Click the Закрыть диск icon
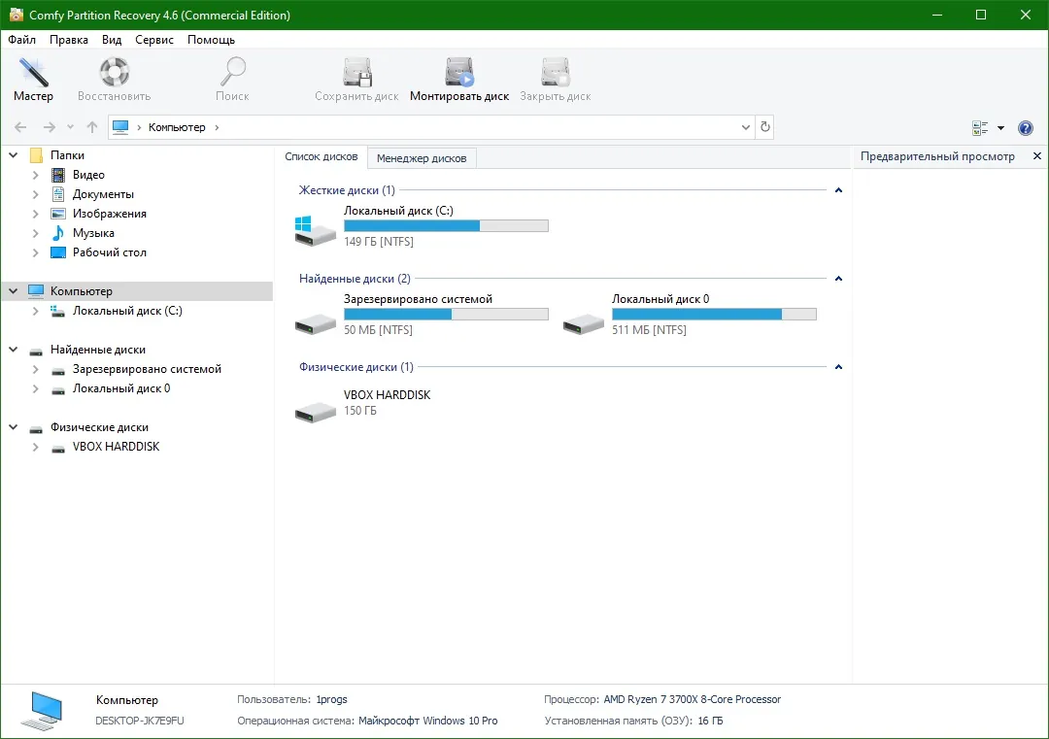This screenshot has width=1049, height=739. pyautogui.click(x=556, y=72)
